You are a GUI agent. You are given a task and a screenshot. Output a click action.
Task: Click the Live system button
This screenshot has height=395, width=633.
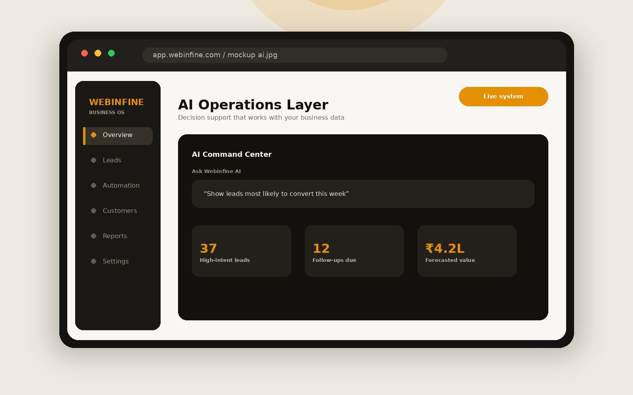point(504,96)
